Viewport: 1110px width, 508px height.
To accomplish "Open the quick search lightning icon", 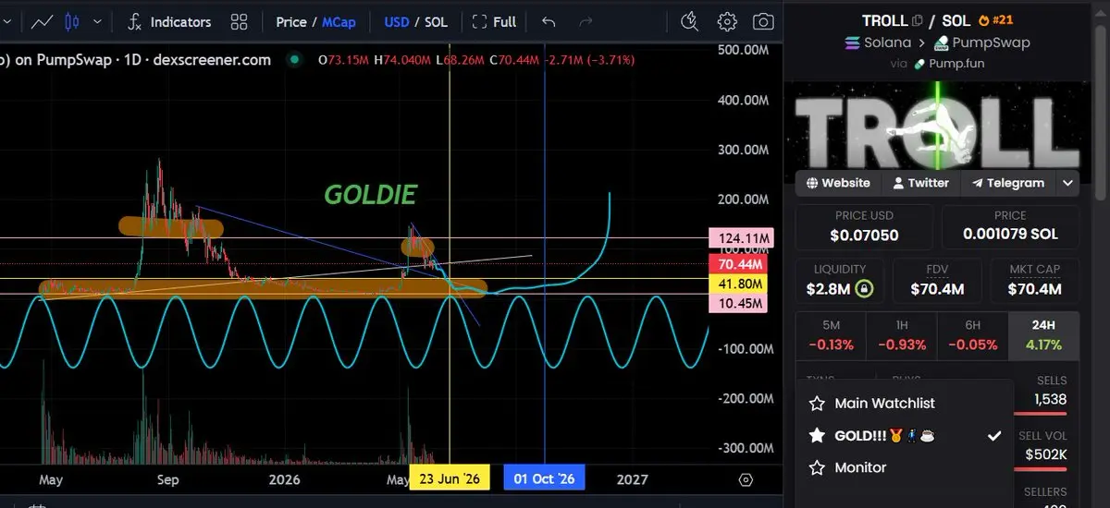I will pos(690,21).
